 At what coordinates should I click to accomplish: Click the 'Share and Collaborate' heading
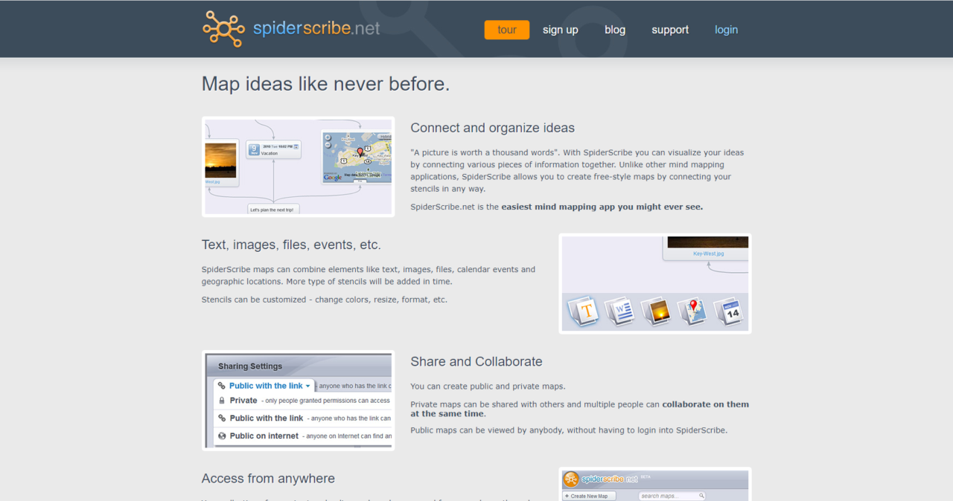476,362
